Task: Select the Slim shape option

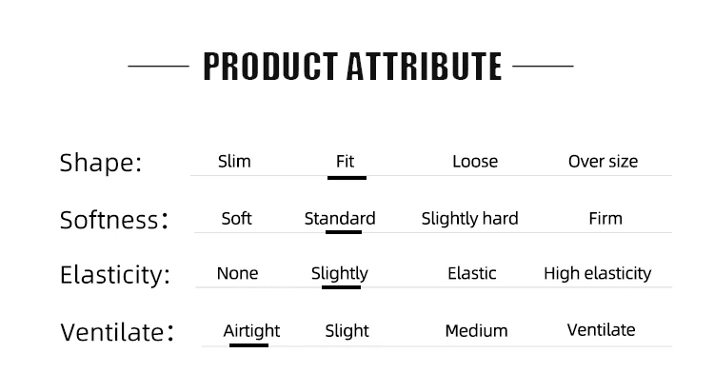Action: pyautogui.click(x=234, y=162)
